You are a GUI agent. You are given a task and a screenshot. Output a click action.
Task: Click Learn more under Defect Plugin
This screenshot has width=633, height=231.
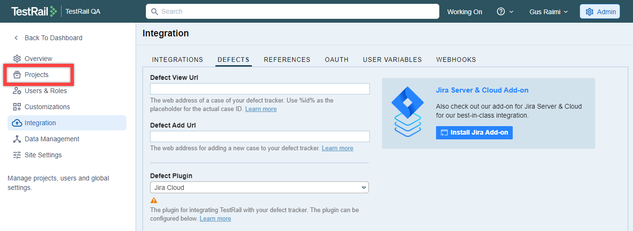click(215, 219)
